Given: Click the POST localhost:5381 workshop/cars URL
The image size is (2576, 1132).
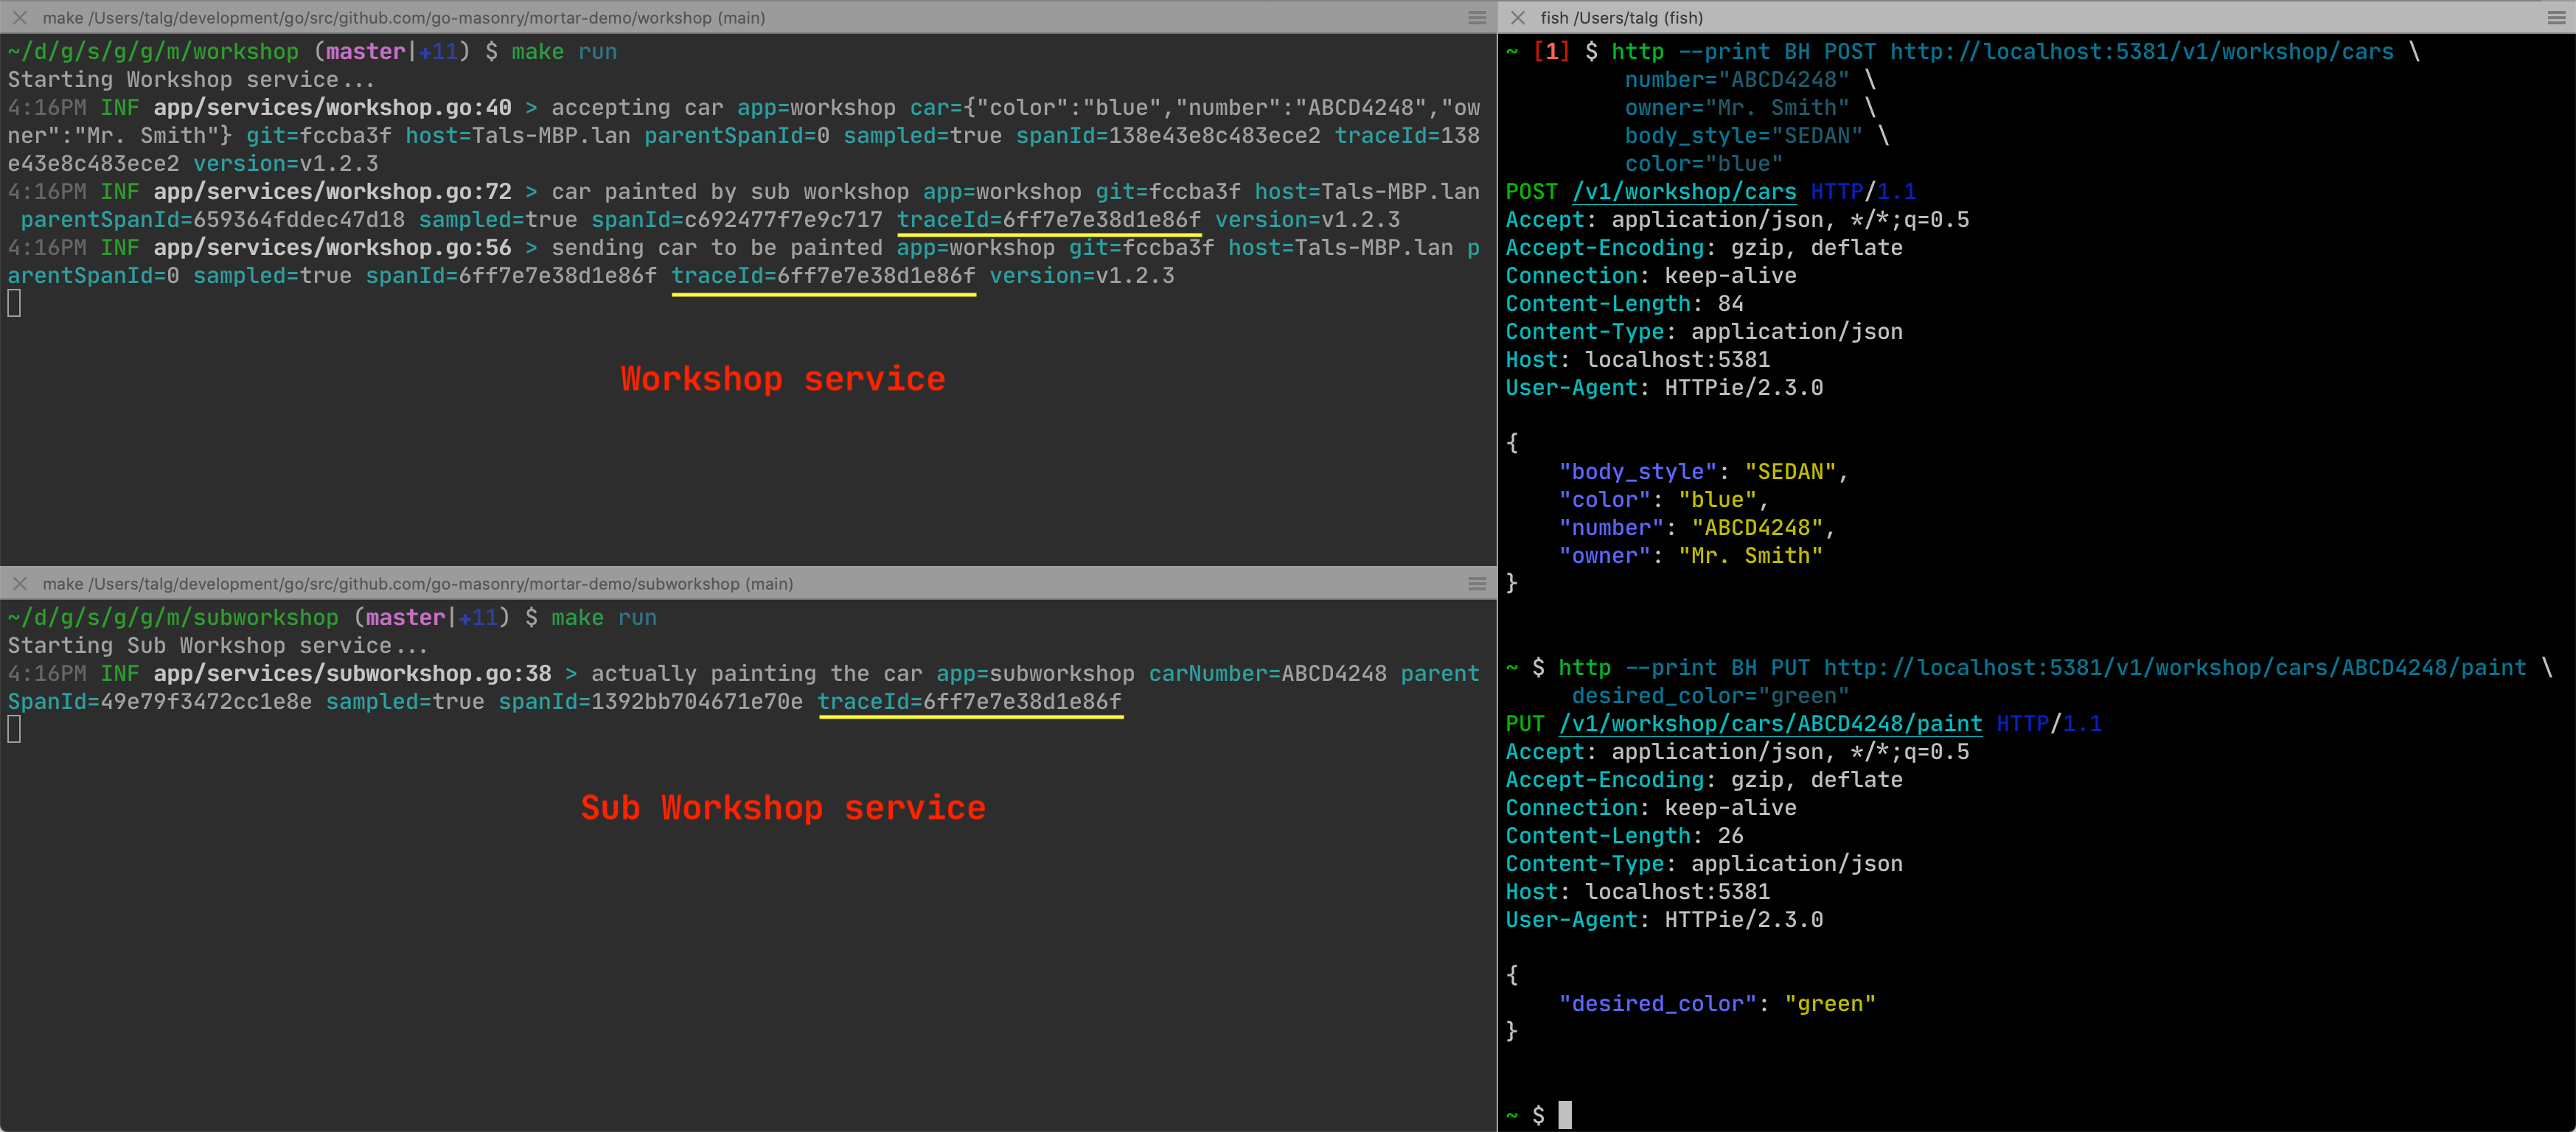Looking at the screenshot, I should point(2141,51).
